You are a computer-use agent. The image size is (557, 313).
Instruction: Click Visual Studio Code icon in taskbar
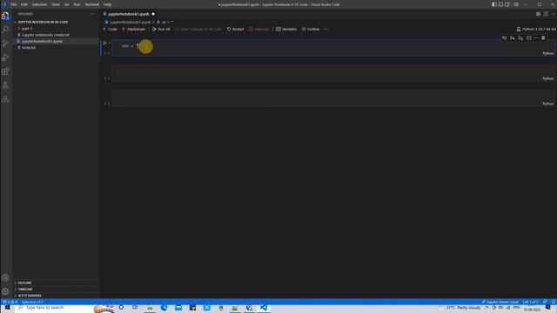pyautogui.click(x=263, y=308)
